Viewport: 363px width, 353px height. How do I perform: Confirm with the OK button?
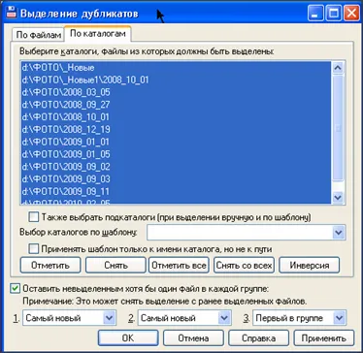[x=128, y=338]
